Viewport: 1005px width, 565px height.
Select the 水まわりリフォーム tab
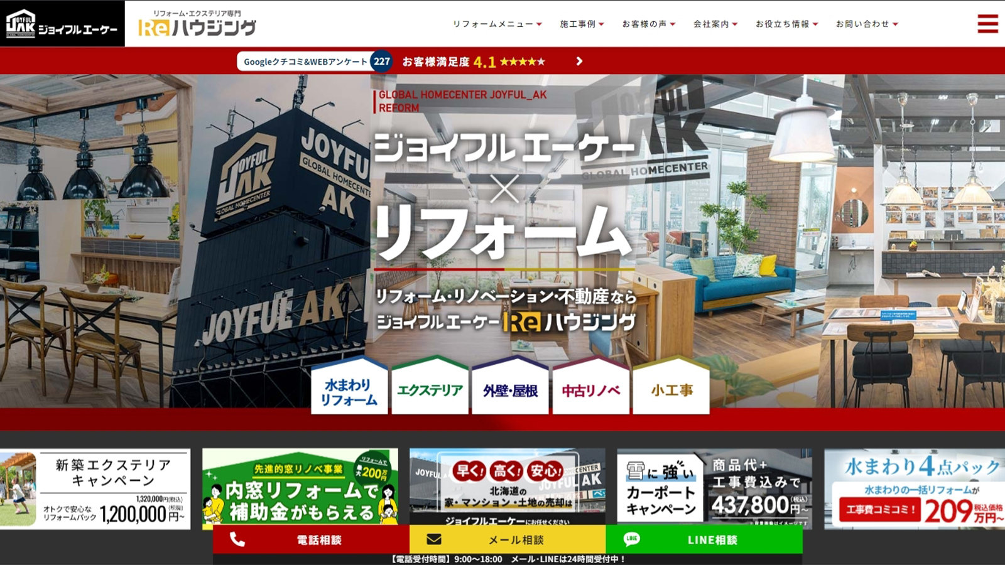pos(349,385)
